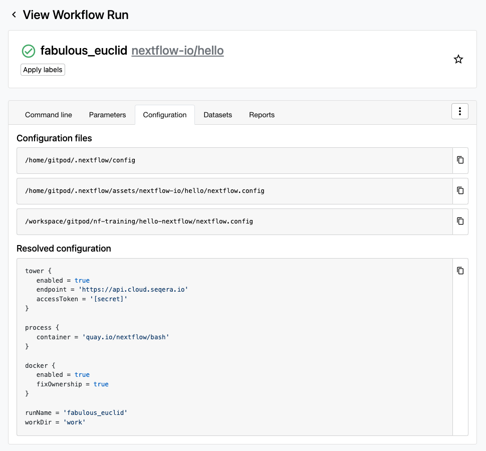Image resolution: width=486 pixels, height=451 pixels.
Task: Star the fabulous_euclid workflow run
Action: pyautogui.click(x=458, y=59)
